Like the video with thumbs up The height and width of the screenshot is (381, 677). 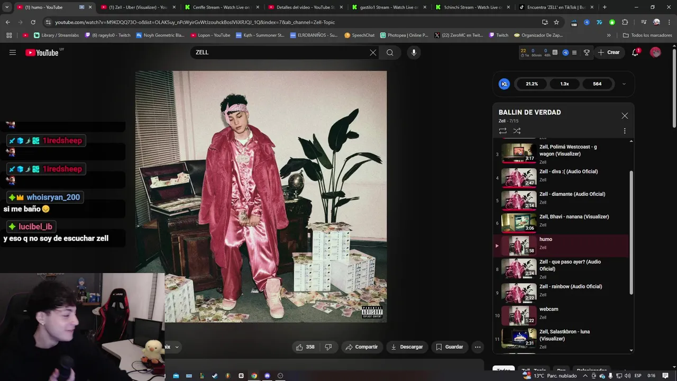tap(305, 347)
